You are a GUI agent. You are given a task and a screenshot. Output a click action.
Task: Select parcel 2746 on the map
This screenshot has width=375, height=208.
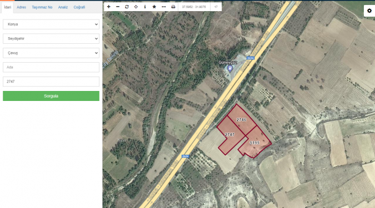[242, 119]
